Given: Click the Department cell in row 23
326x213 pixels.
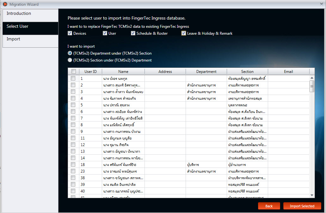Looking at the screenshot, I should [206, 171].
